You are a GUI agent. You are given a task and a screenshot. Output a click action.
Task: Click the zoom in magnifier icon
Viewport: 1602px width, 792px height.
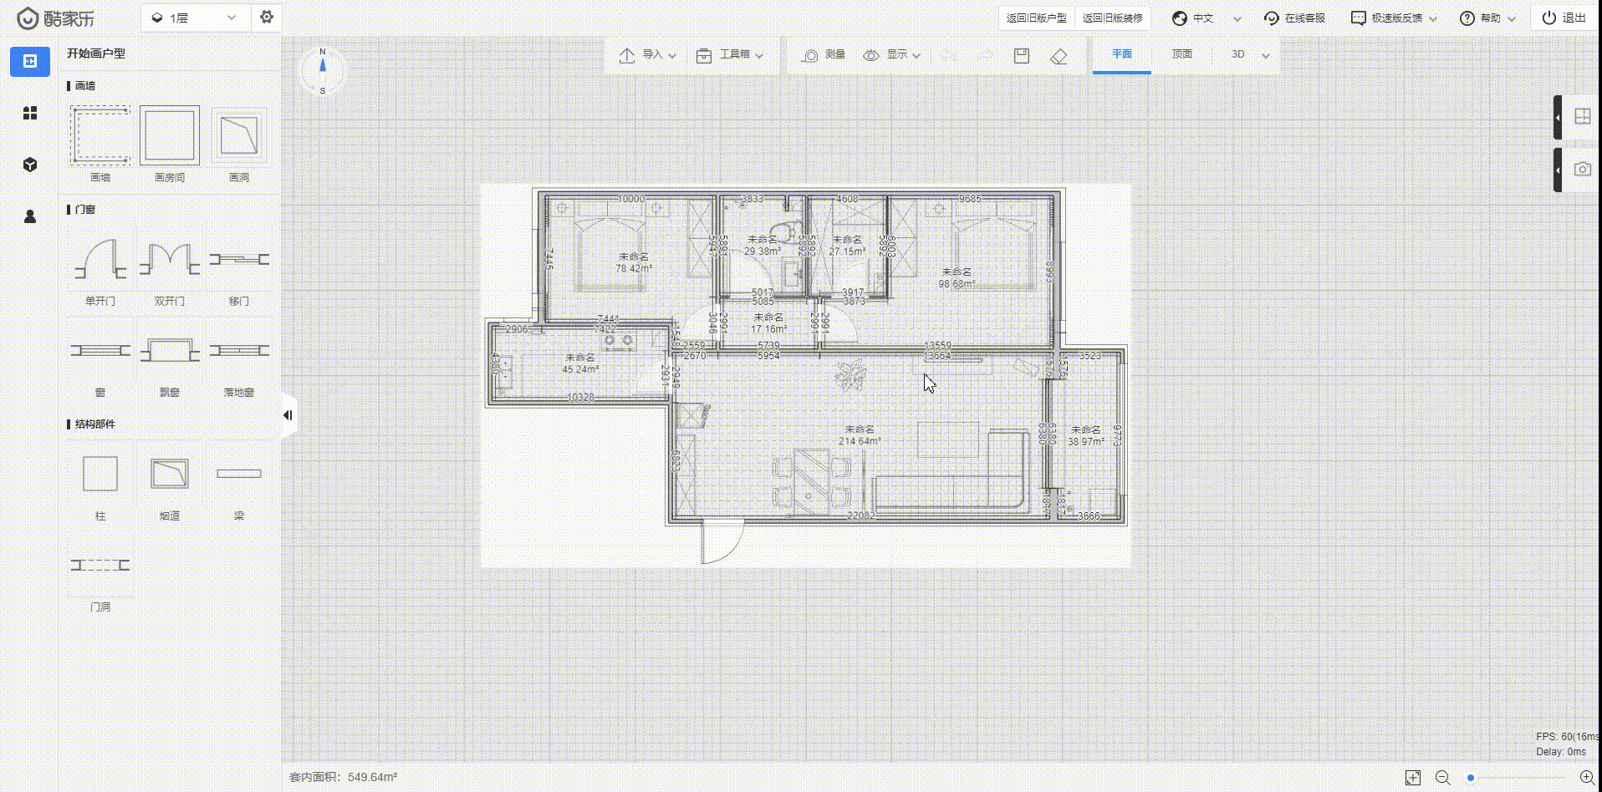point(1586,778)
